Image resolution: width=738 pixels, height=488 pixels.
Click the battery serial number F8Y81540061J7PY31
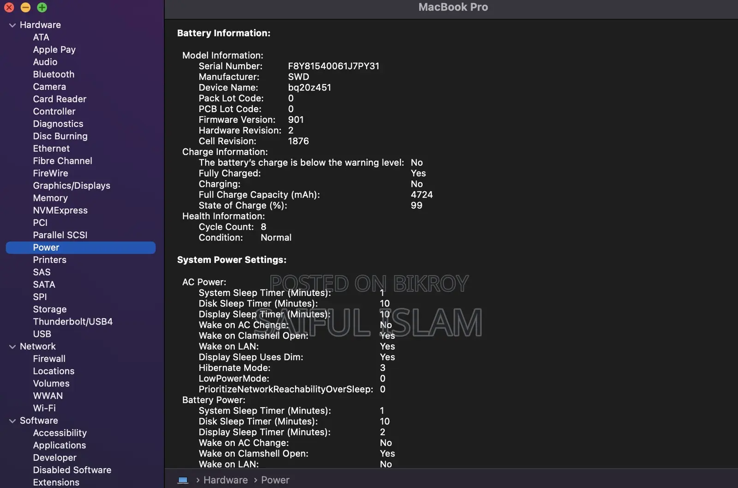(x=333, y=66)
